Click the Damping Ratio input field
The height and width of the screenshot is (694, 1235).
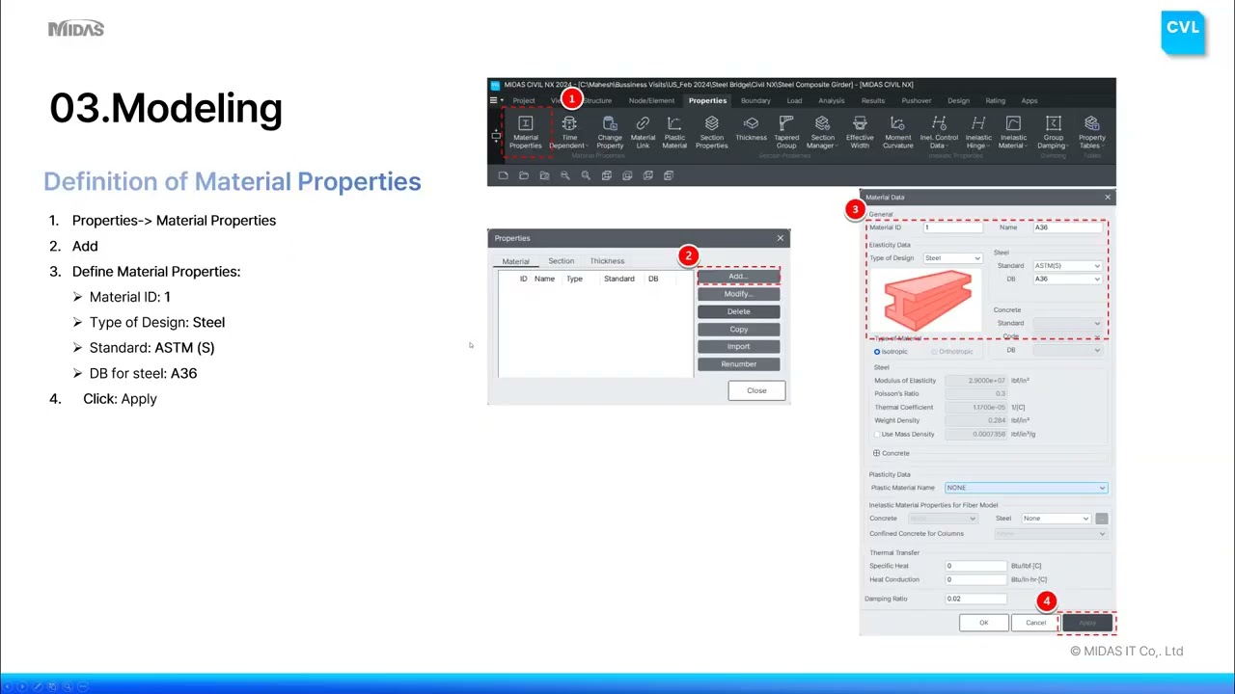[x=975, y=599]
